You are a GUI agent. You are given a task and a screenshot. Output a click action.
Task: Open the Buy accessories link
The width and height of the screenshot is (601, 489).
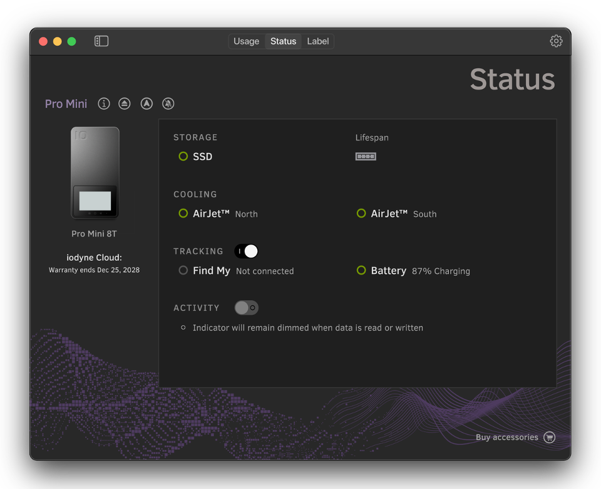[506, 438]
